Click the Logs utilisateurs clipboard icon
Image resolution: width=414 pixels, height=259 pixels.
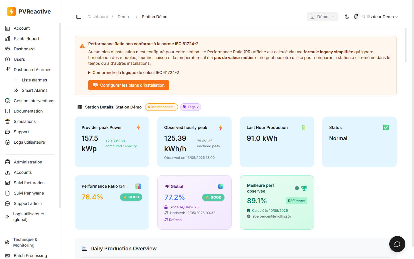(7, 142)
